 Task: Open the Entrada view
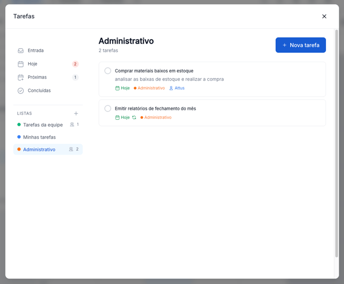[35, 51]
